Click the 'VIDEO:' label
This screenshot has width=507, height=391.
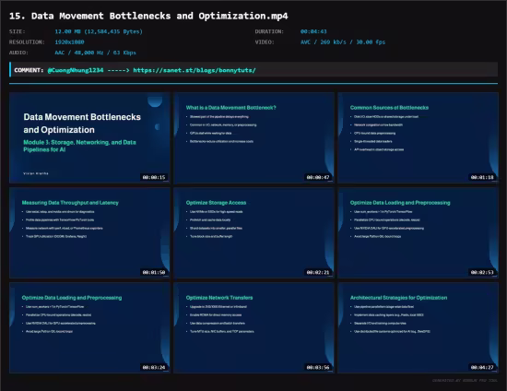(x=265, y=42)
